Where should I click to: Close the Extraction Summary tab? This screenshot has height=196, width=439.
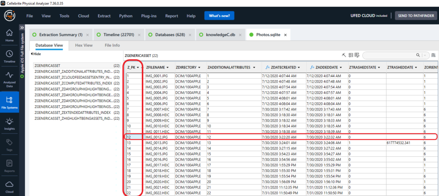(x=87, y=35)
